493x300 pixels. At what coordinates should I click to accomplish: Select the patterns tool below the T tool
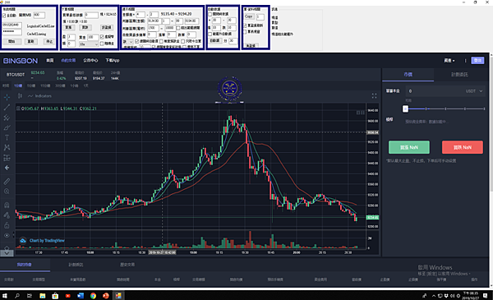(7, 147)
